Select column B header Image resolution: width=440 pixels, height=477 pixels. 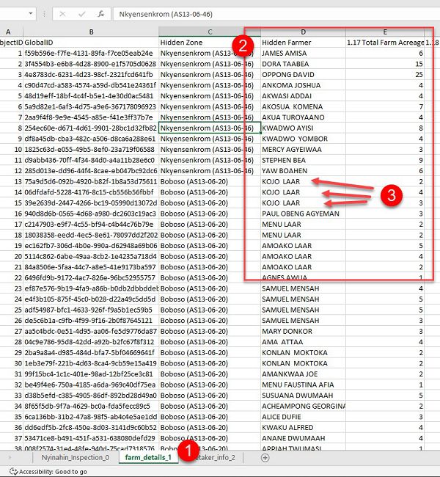(91, 32)
